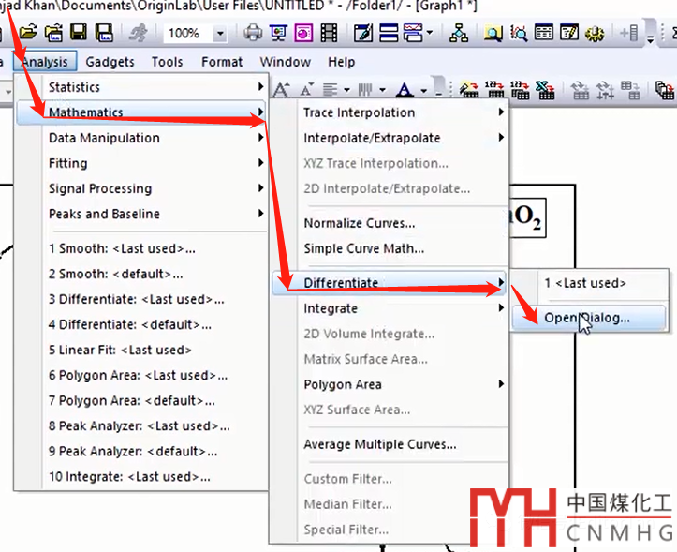Image resolution: width=677 pixels, height=552 pixels.
Task: Select font color A swatch
Action: (405, 90)
